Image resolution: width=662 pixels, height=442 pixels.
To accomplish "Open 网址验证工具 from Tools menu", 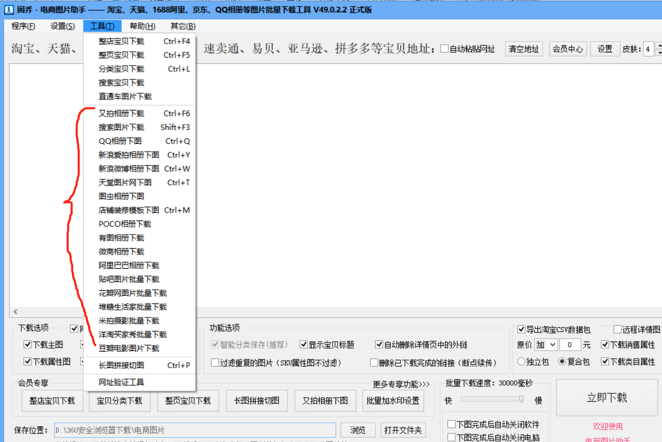I will 139,382.
